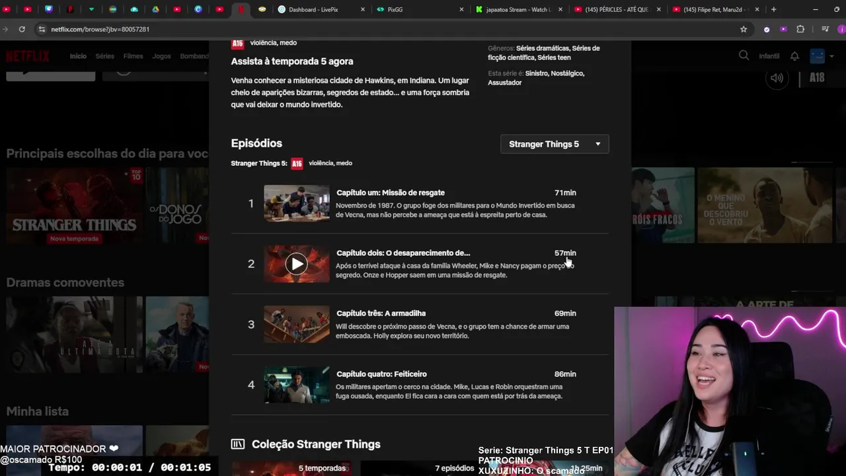Open Jogos in Netflix navigation

click(161, 56)
